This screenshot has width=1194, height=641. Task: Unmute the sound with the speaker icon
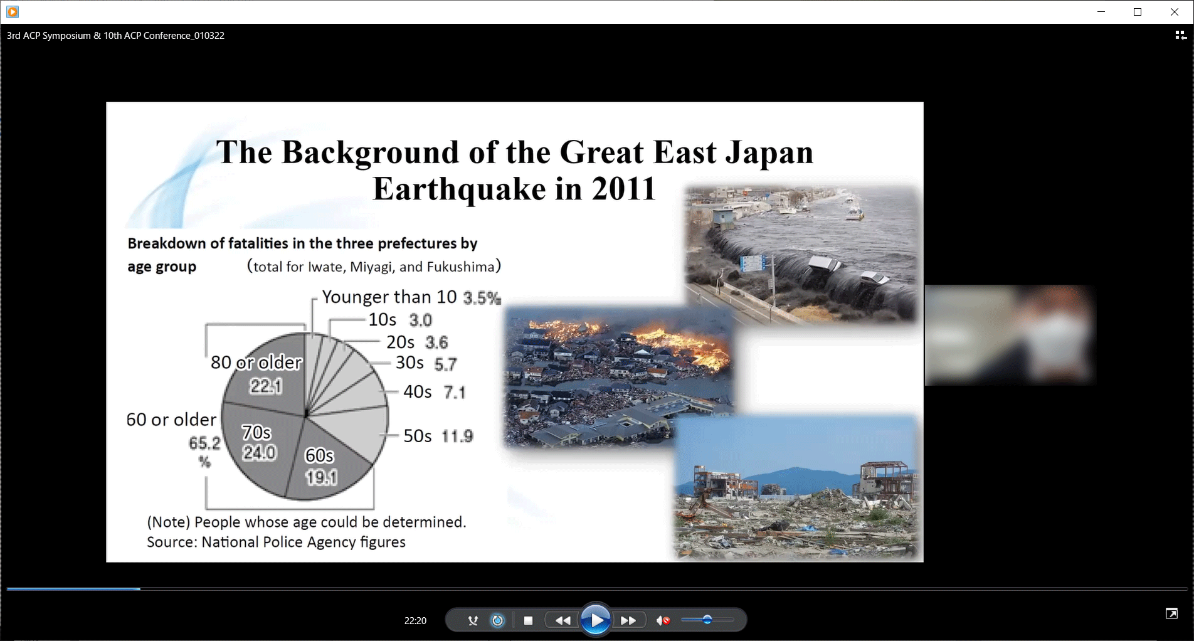[x=663, y=620]
